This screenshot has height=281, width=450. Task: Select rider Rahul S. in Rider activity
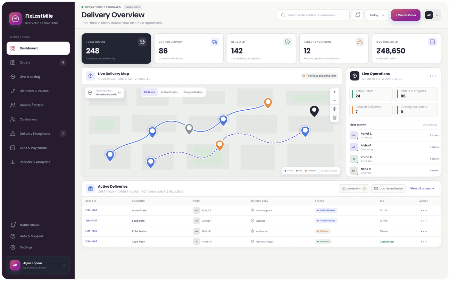point(394,135)
